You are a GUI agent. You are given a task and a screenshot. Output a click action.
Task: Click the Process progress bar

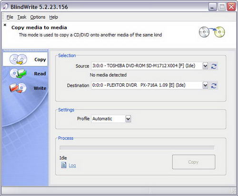[137, 148]
